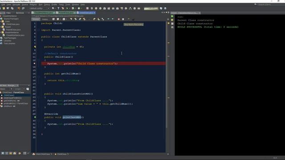The width and height of the screenshot is (285, 160).
Task: Select ChildClass.java in the Projects tree
Action: click(13, 24)
